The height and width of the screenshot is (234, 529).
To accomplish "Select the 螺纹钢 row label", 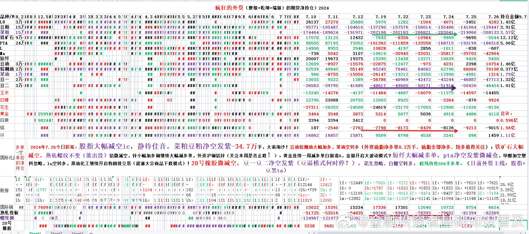I will click(x=8, y=218).
